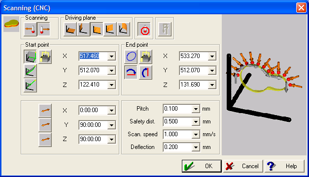The image size is (309, 177).
Task: Expand the Scan. speed dropdown
Action: click(196, 135)
